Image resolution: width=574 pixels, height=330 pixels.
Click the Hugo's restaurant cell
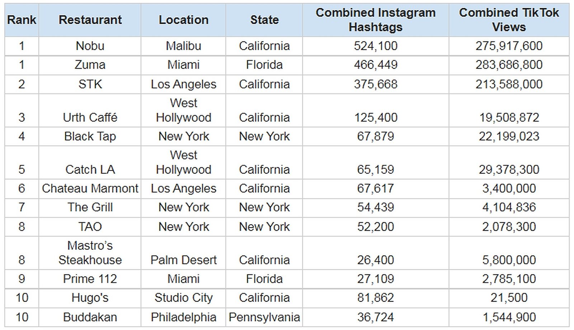tap(90, 298)
